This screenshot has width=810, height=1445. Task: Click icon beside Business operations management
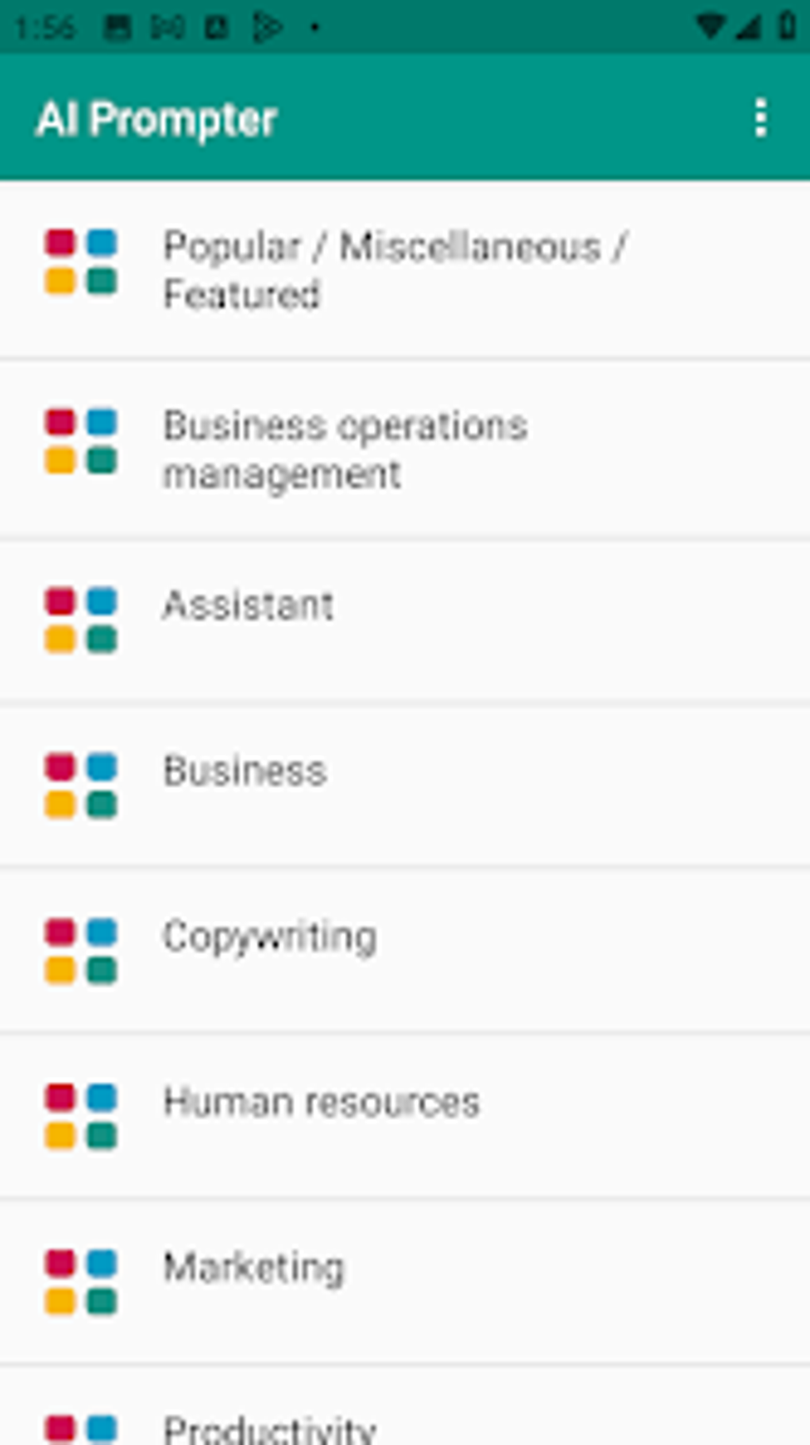coord(81,441)
